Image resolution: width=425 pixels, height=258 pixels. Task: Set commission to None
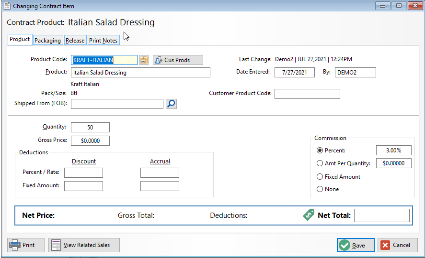pos(320,189)
